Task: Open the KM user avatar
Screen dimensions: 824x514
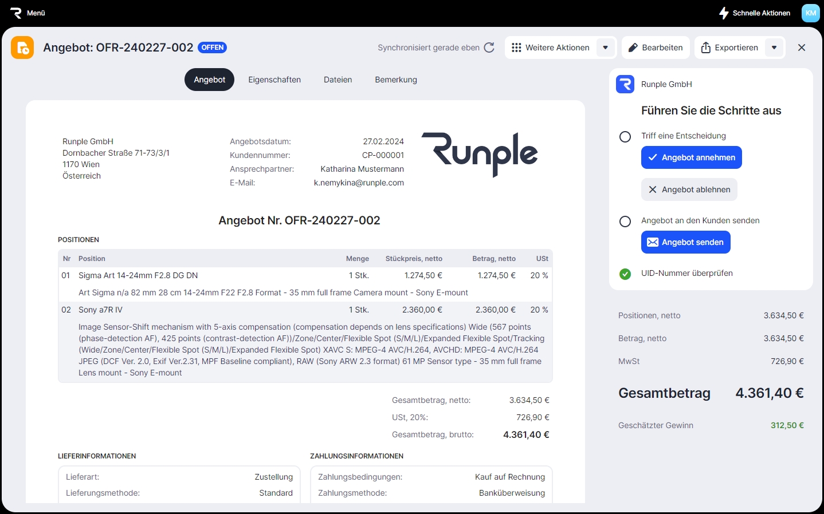Action: pyautogui.click(x=810, y=13)
